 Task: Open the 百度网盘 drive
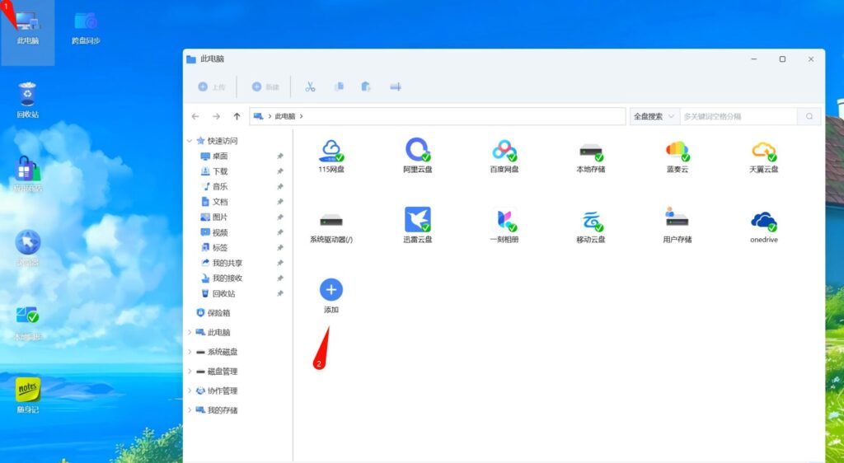[504, 156]
